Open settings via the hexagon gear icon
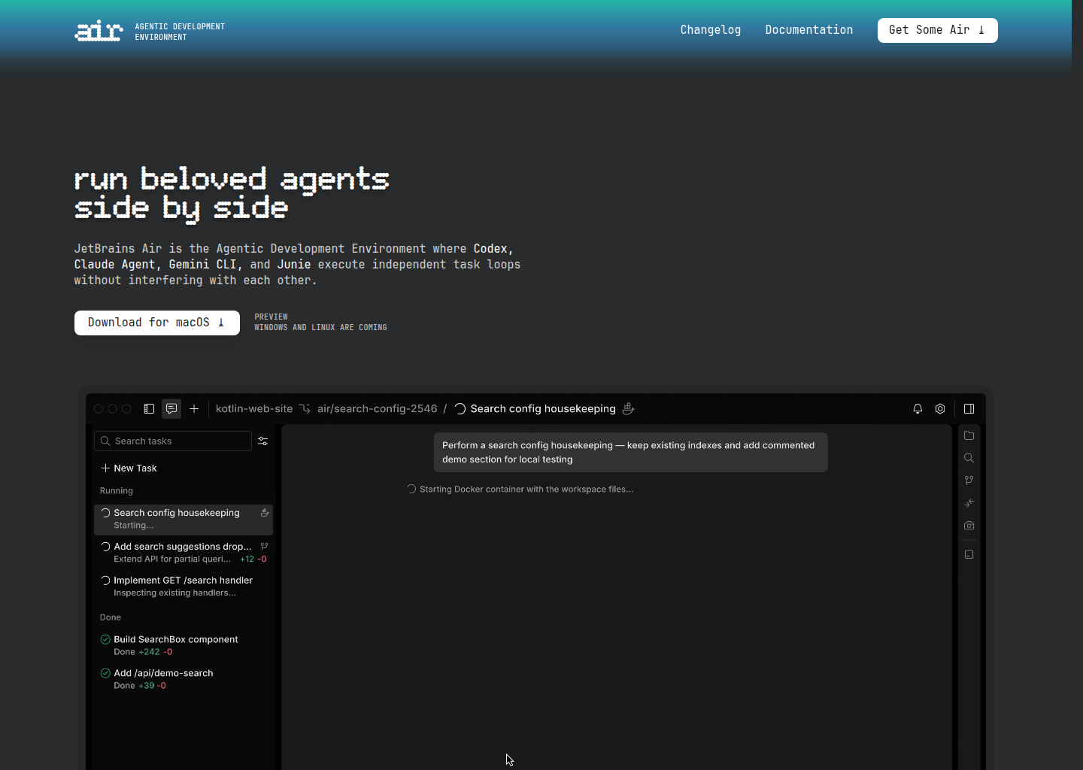This screenshot has height=770, width=1083. point(940,409)
